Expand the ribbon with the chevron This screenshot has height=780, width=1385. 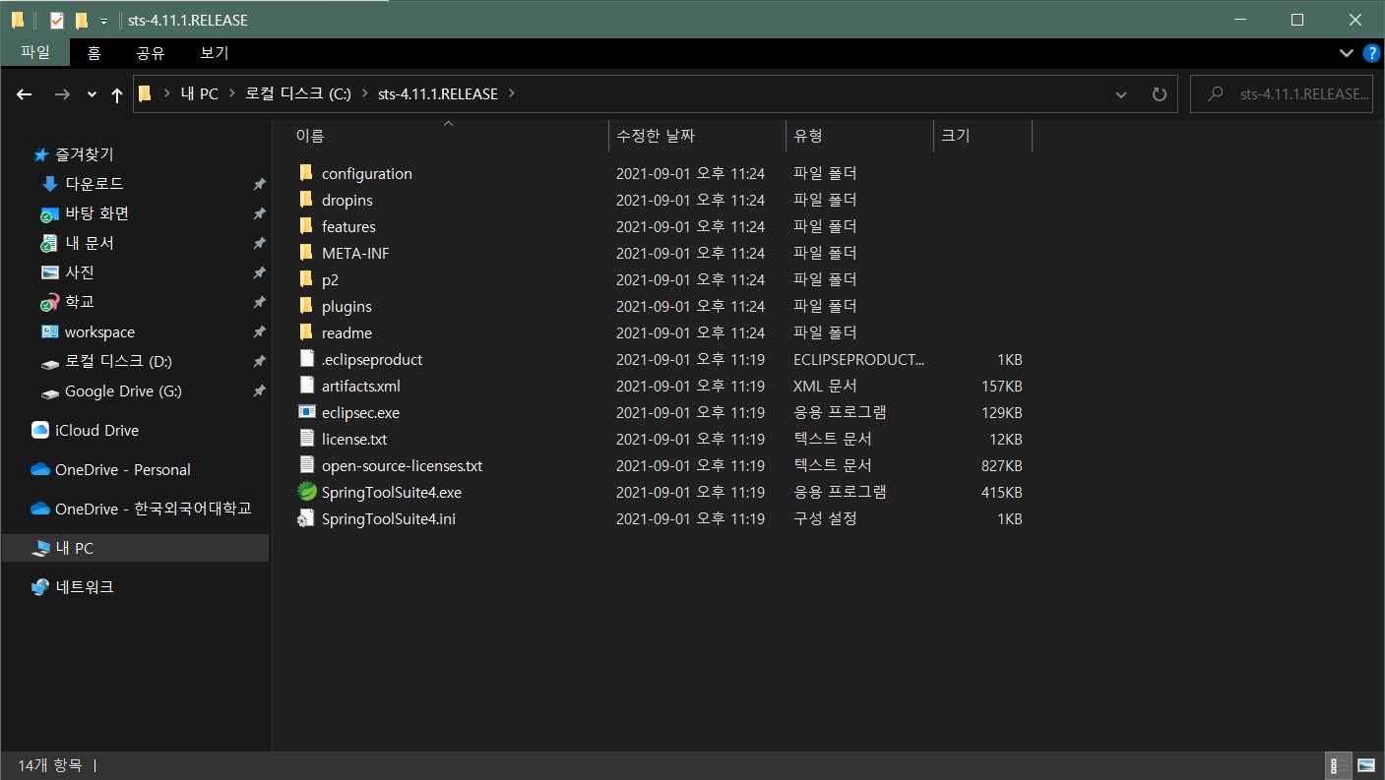(x=1346, y=52)
